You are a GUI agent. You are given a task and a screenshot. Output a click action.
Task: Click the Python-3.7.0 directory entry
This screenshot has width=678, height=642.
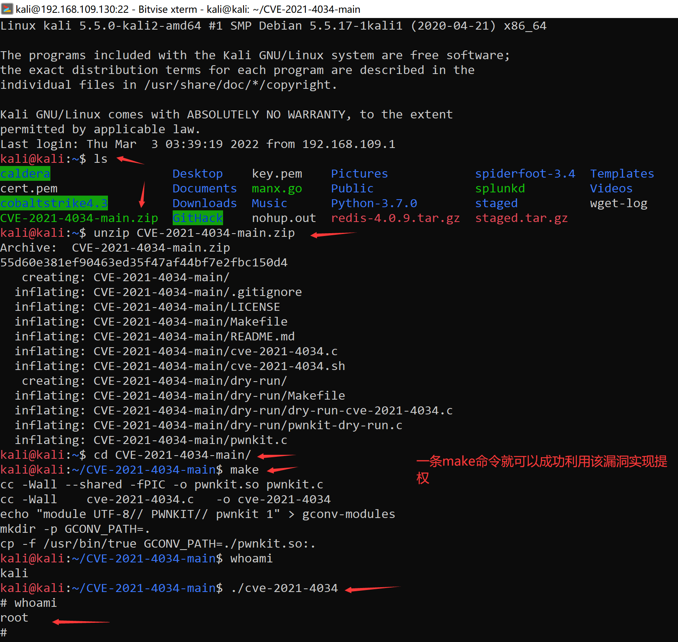tap(374, 203)
